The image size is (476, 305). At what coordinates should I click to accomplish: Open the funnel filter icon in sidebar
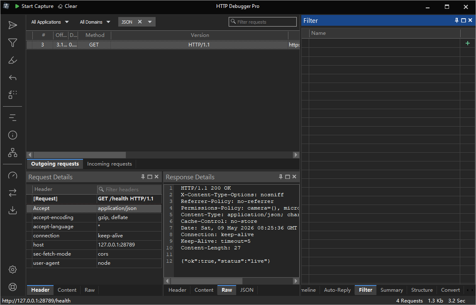pos(12,43)
